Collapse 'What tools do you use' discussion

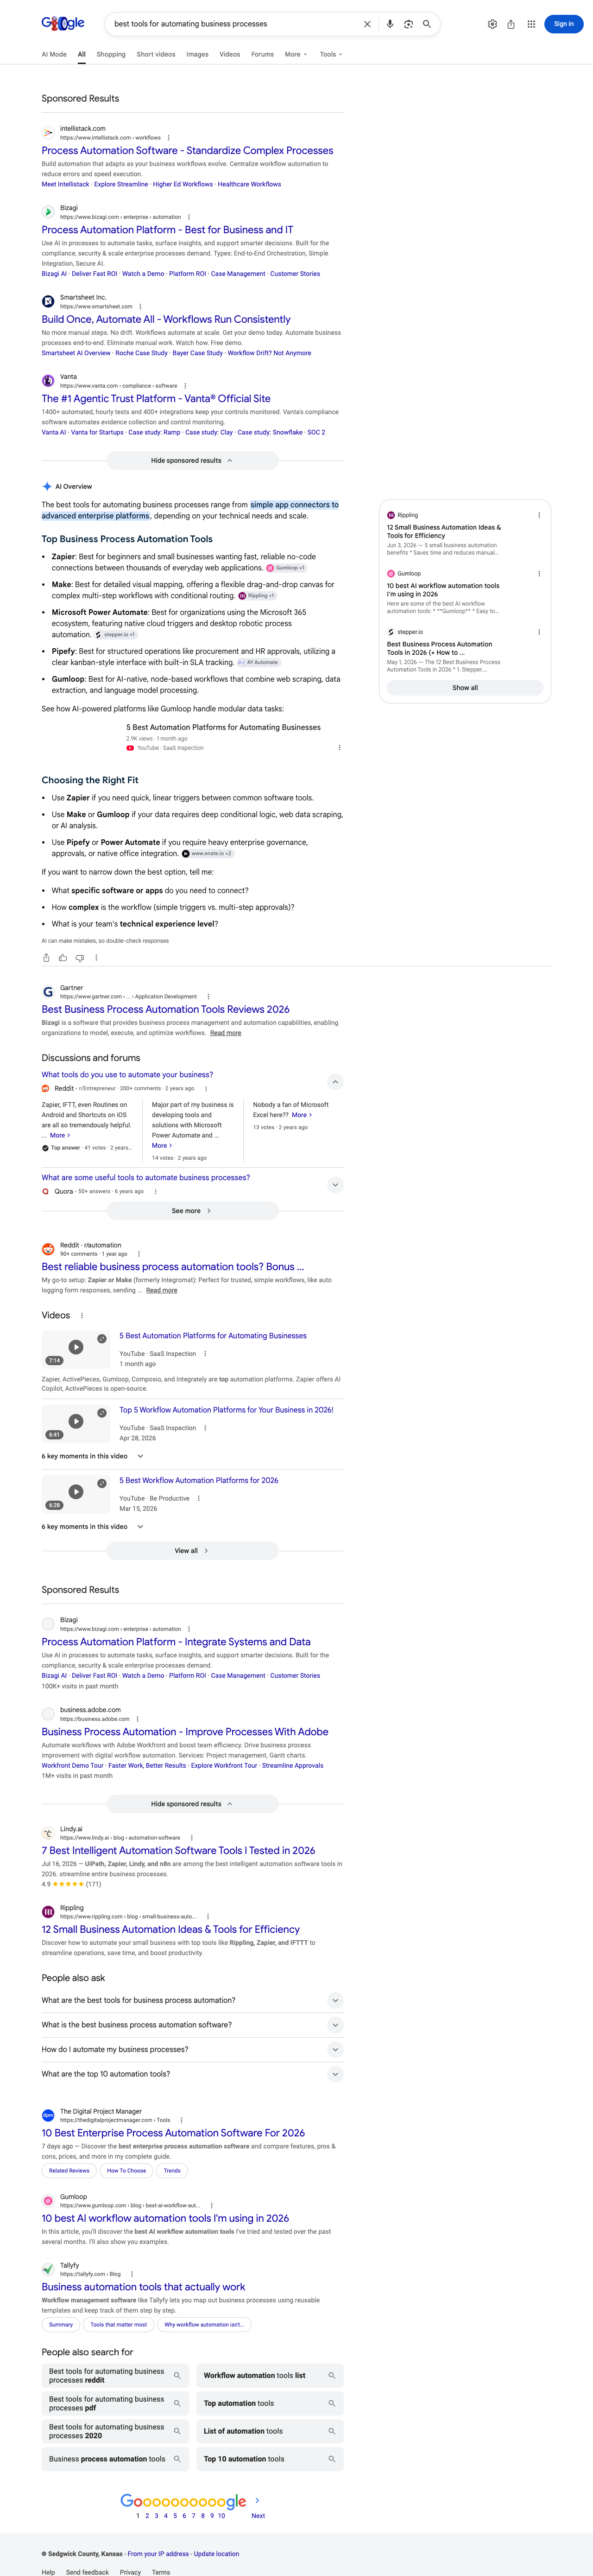pos(335,1082)
